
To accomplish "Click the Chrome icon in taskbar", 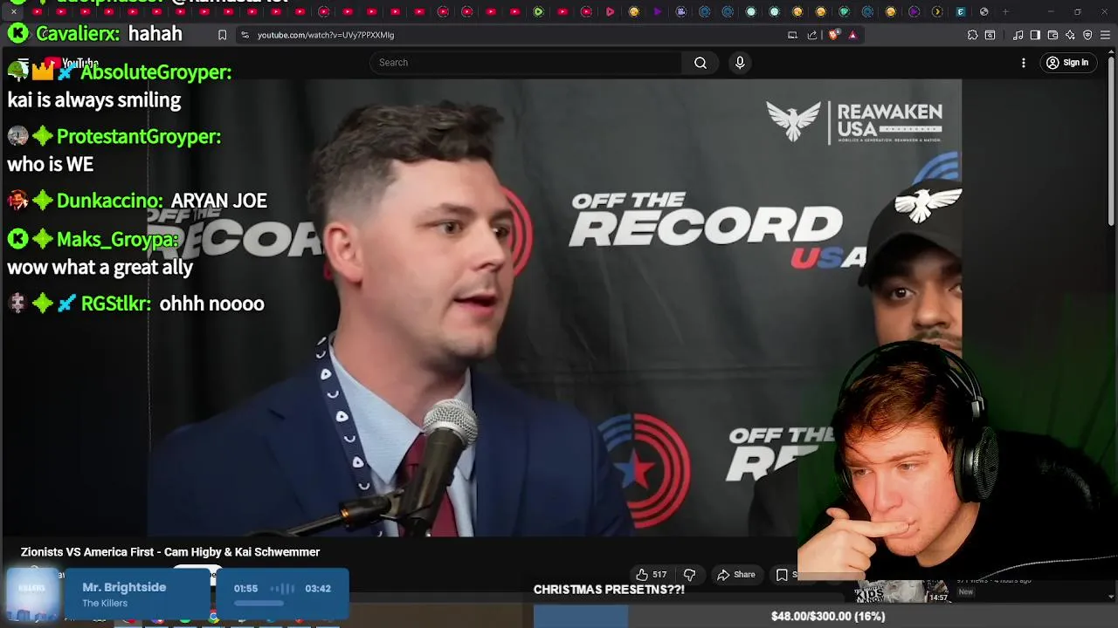I will tap(213, 618).
